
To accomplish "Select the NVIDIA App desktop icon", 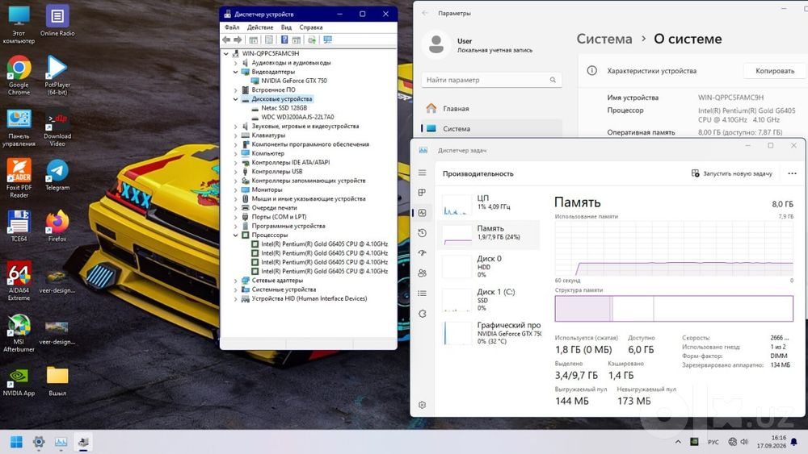I will coord(19,381).
